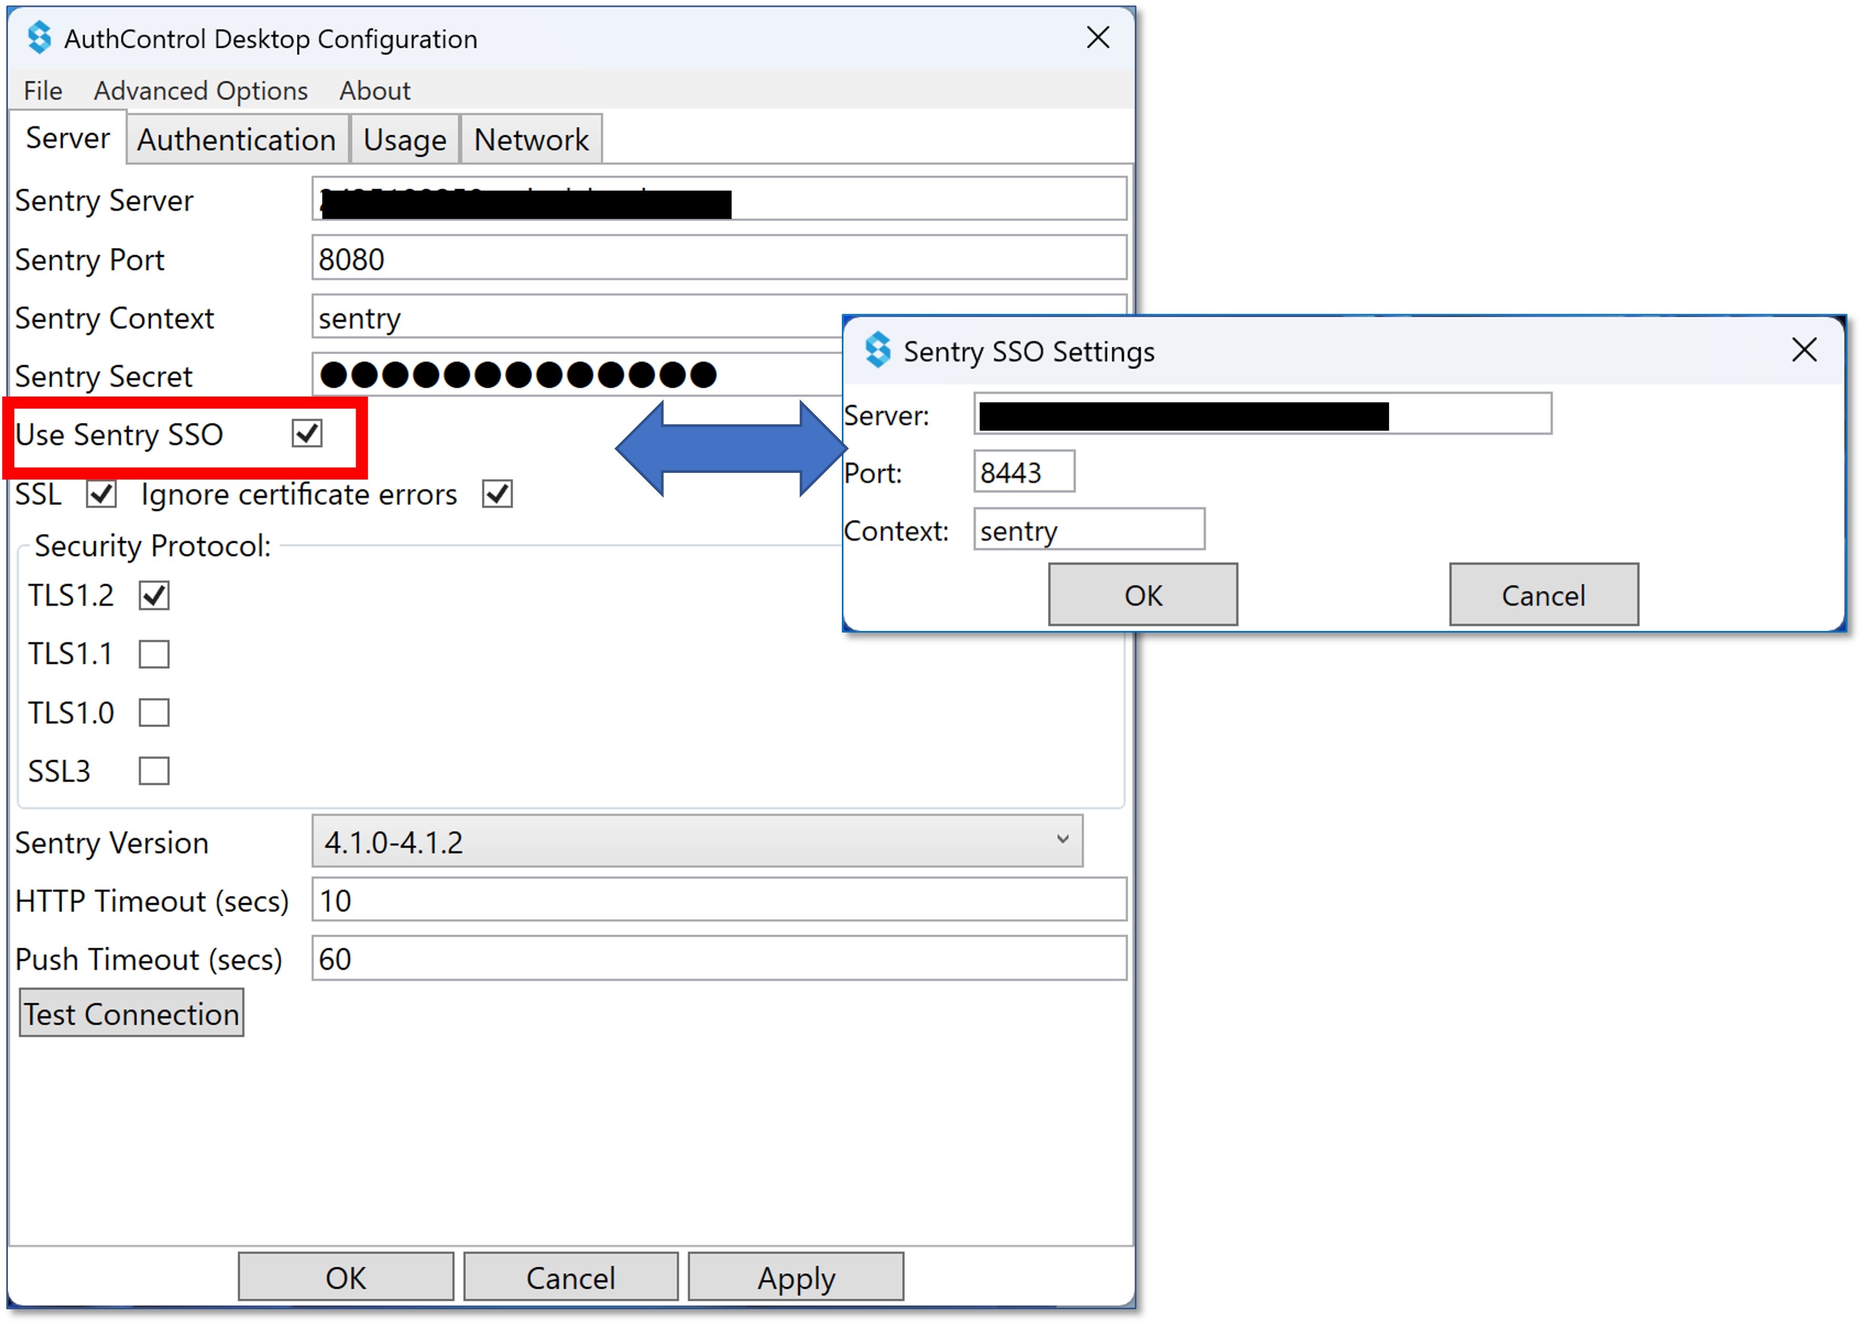Click the HTTP Timeout field showing 10
This screenshot has width=1864, height=1324.
[x=719, y=900]
